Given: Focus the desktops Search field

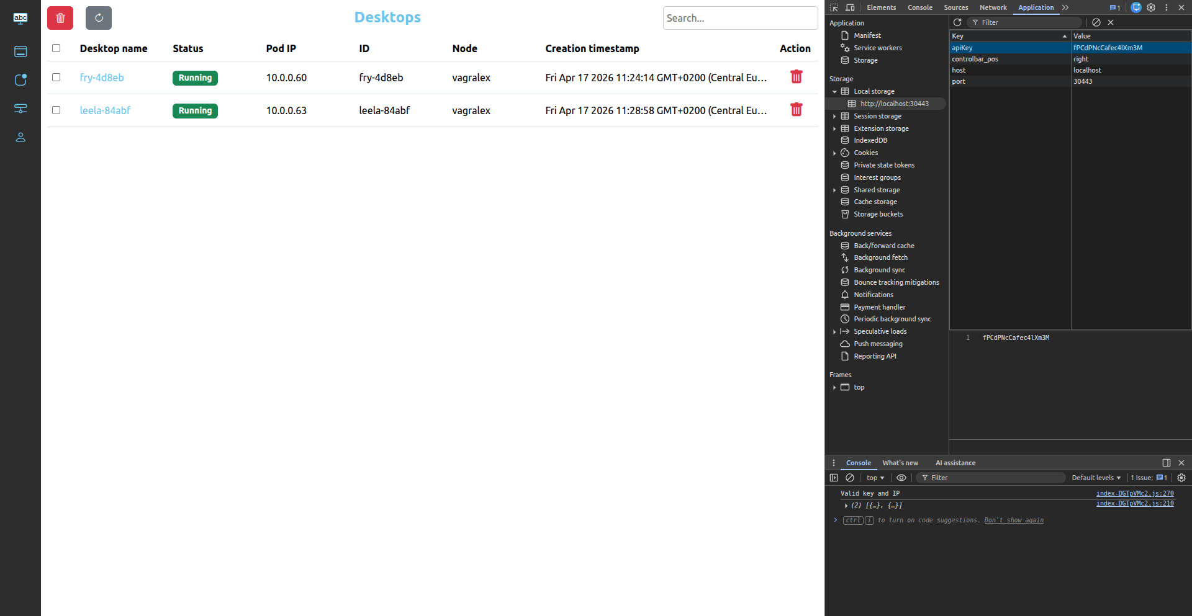Looking at the screenshot, I should (x=740, y=18).
